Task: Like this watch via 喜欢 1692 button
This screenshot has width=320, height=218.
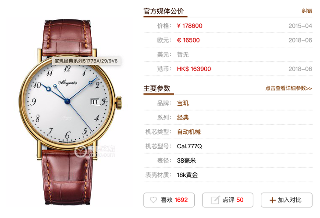Action: (x=169, y=200)
